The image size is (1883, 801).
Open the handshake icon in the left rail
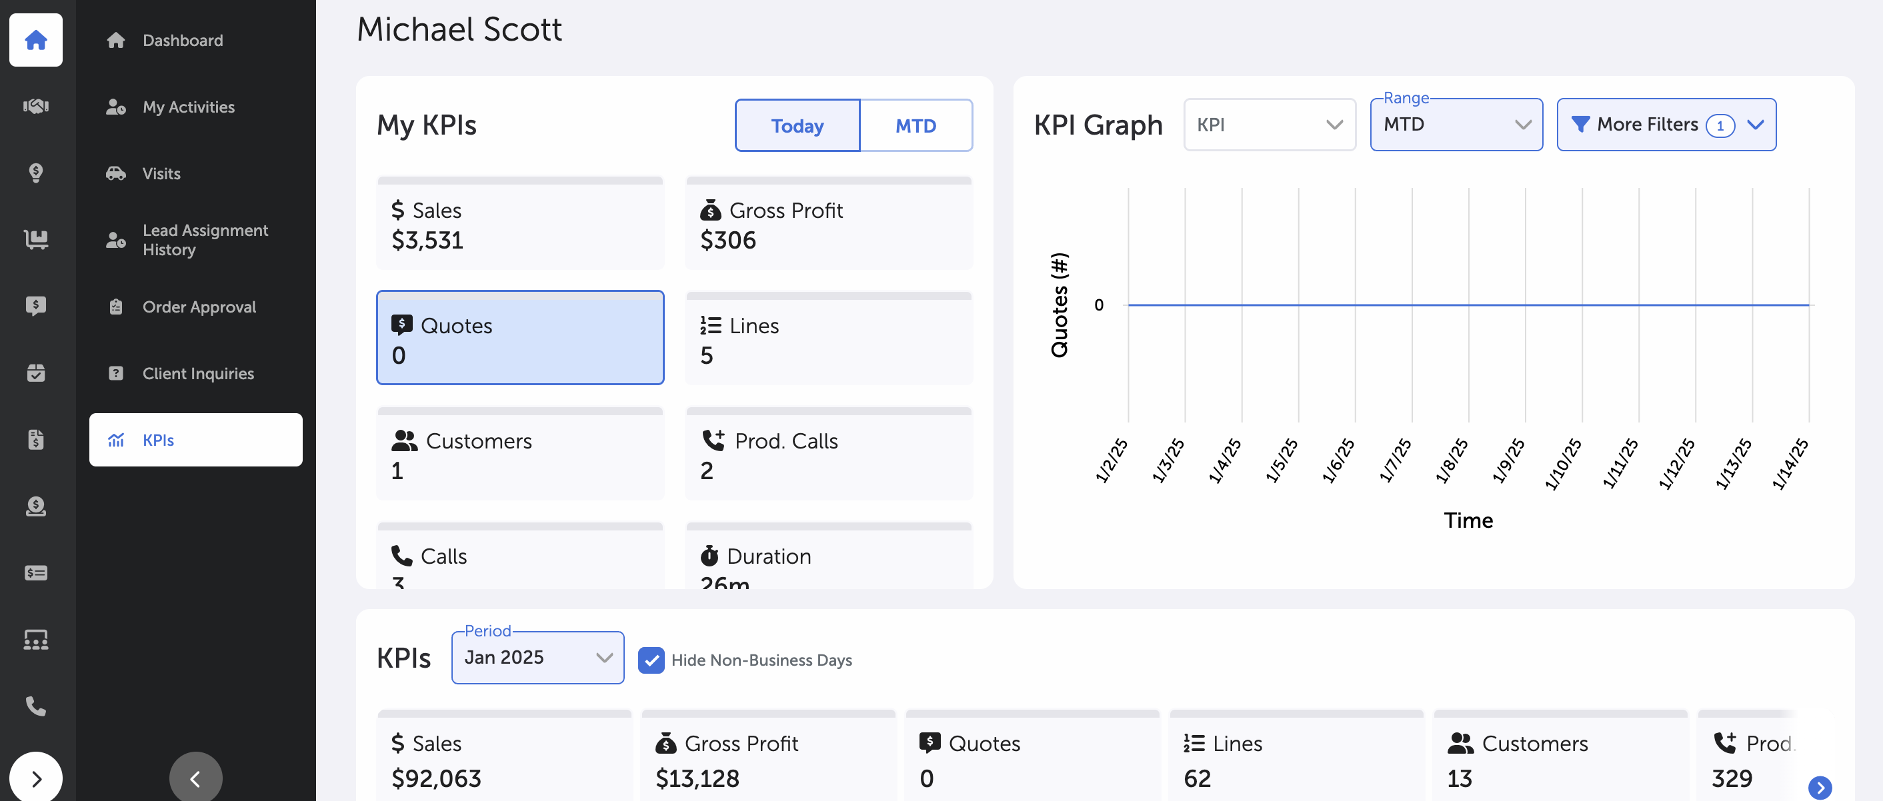coord(36,106)
